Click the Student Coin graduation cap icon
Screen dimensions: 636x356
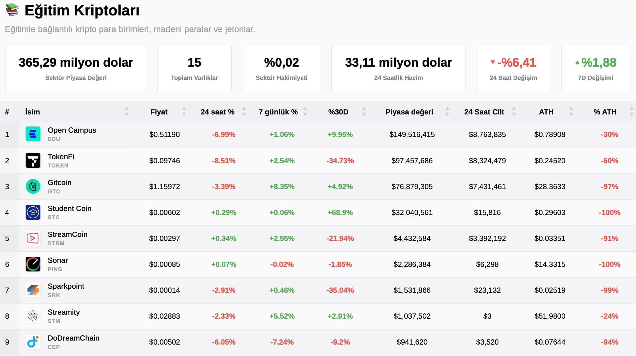click(32, 212)
